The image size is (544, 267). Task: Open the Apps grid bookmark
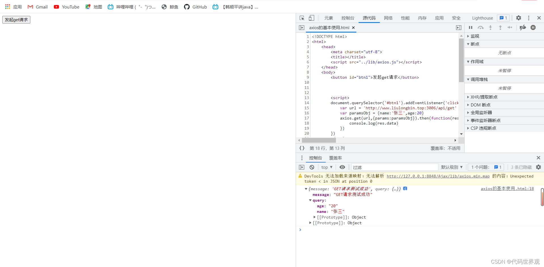(13, 7)
